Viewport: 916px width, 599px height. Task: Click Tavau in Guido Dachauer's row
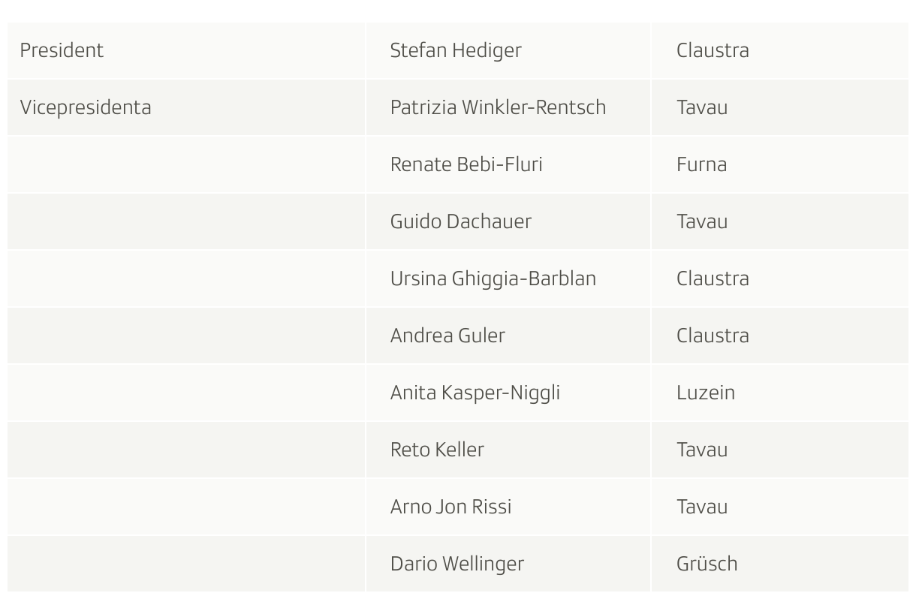coord(702,221)
